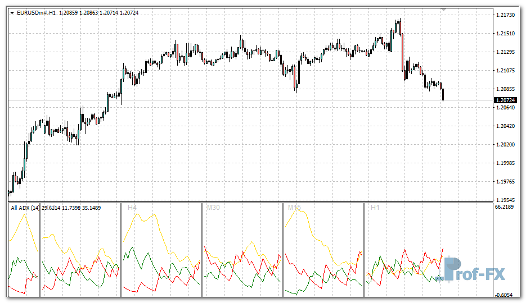Click the 1.19545 price axis label
The width and height of the screenshot is (526, 303).
click(506, 200)
